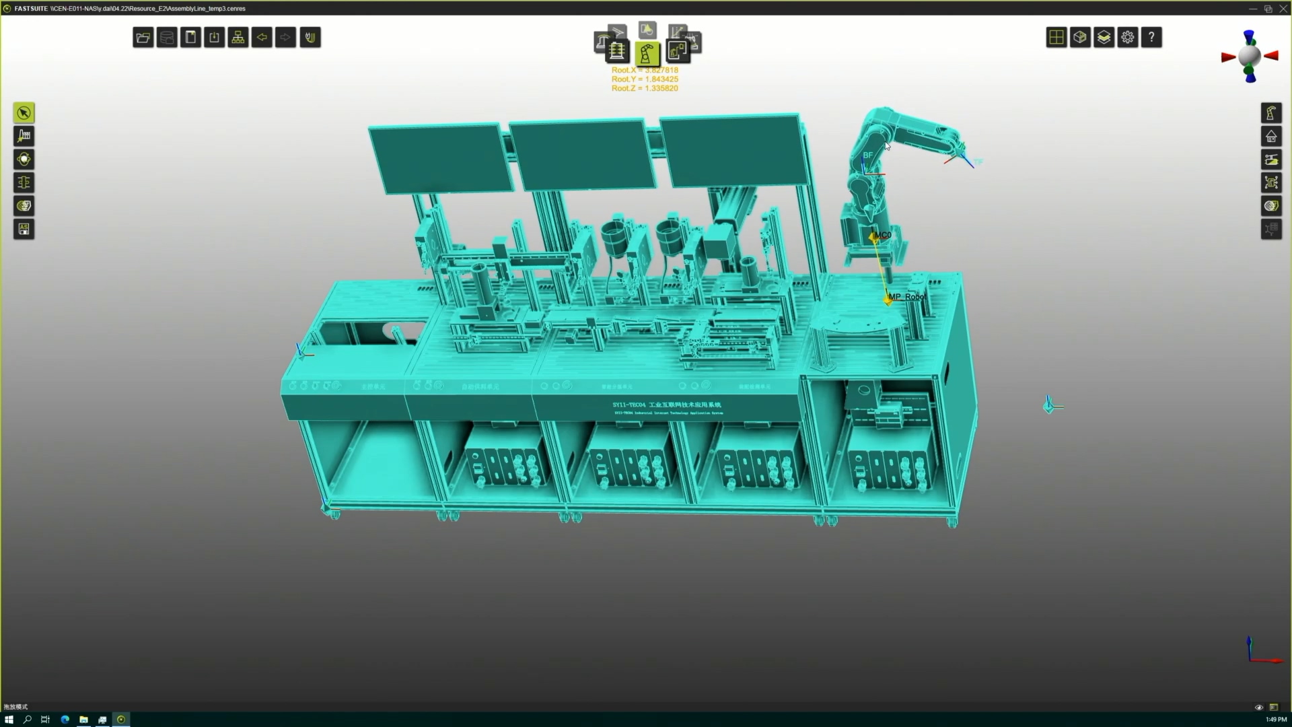Click the question mark help button
Screen dimensions: 1292x727
pos(1151,38)
